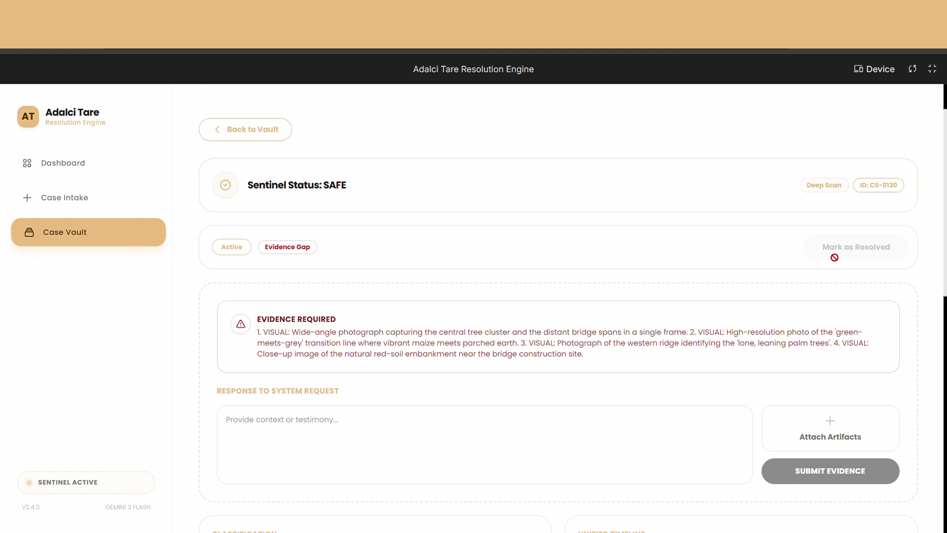Open Dashboard from the sidebar
This screenshot has width=947, height=533.
tap(63, 163)
